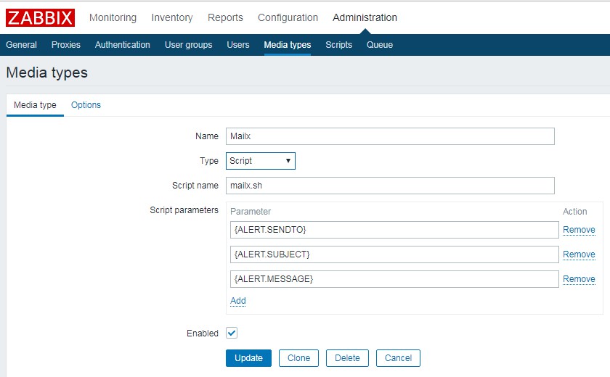This screenshot has height=377, width=610.
Task: Toggle the Enabled checkbox
Action: 232,333
